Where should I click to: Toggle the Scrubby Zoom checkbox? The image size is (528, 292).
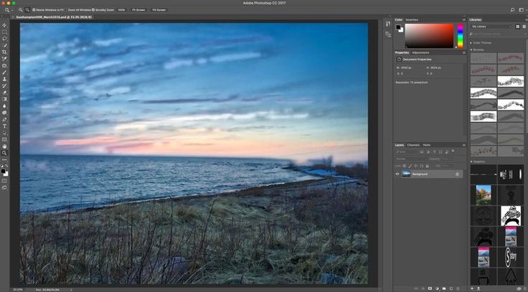[x=92, y=10]
